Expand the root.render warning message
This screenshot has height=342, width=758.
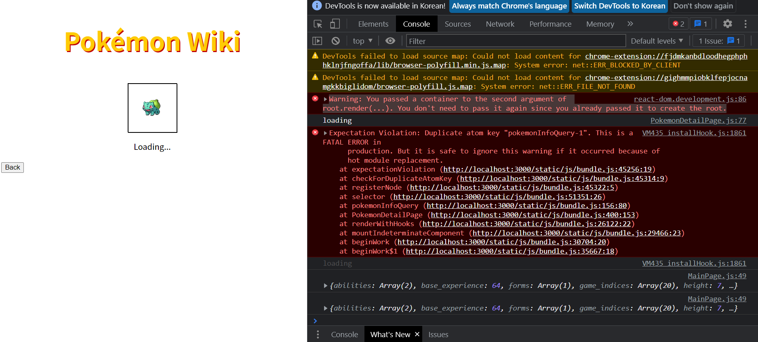[326, 99]
